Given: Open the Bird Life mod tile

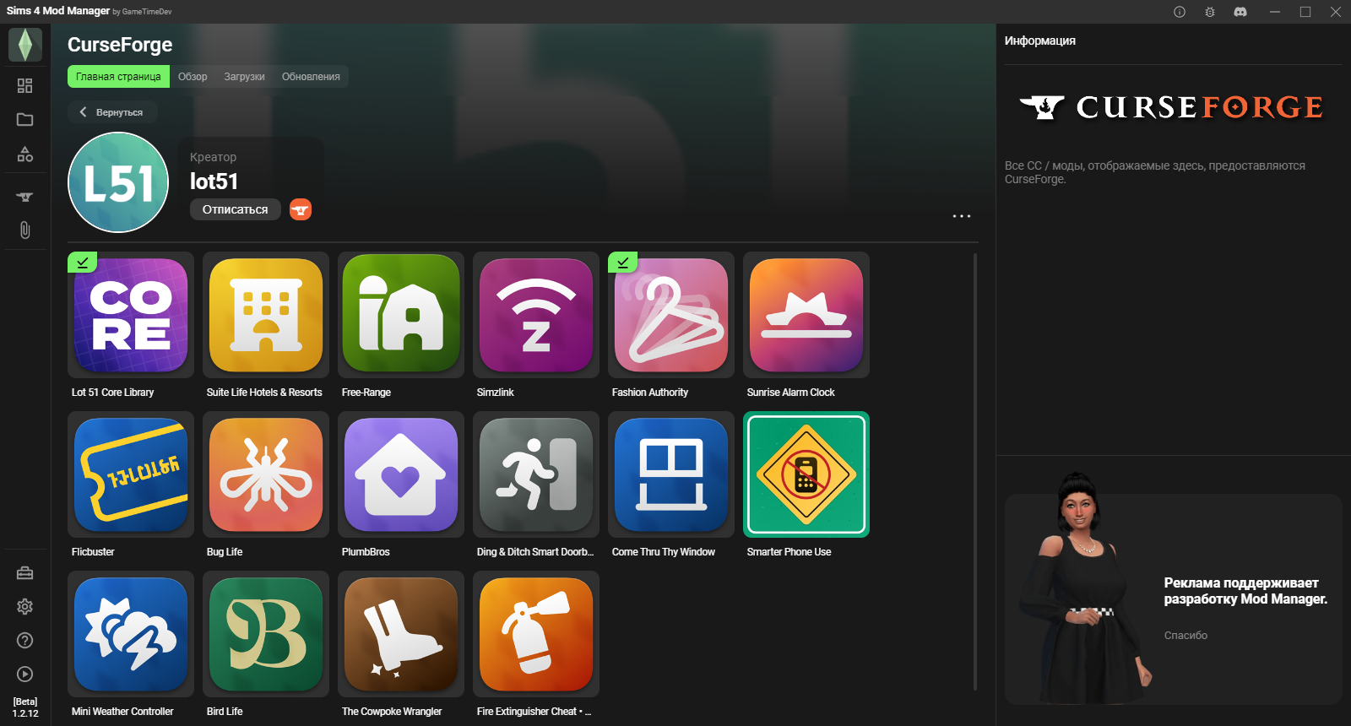Looking at the screenshot, I should (x=266, y=634).
